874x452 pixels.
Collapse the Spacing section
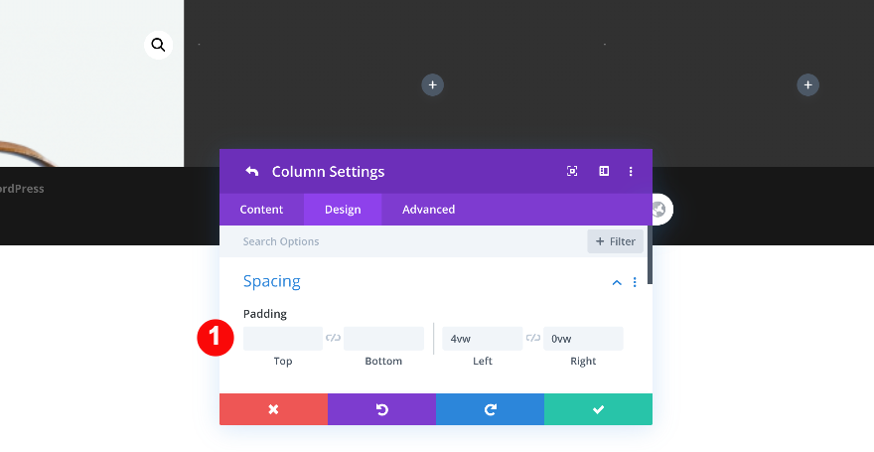(x=617, y=282)
